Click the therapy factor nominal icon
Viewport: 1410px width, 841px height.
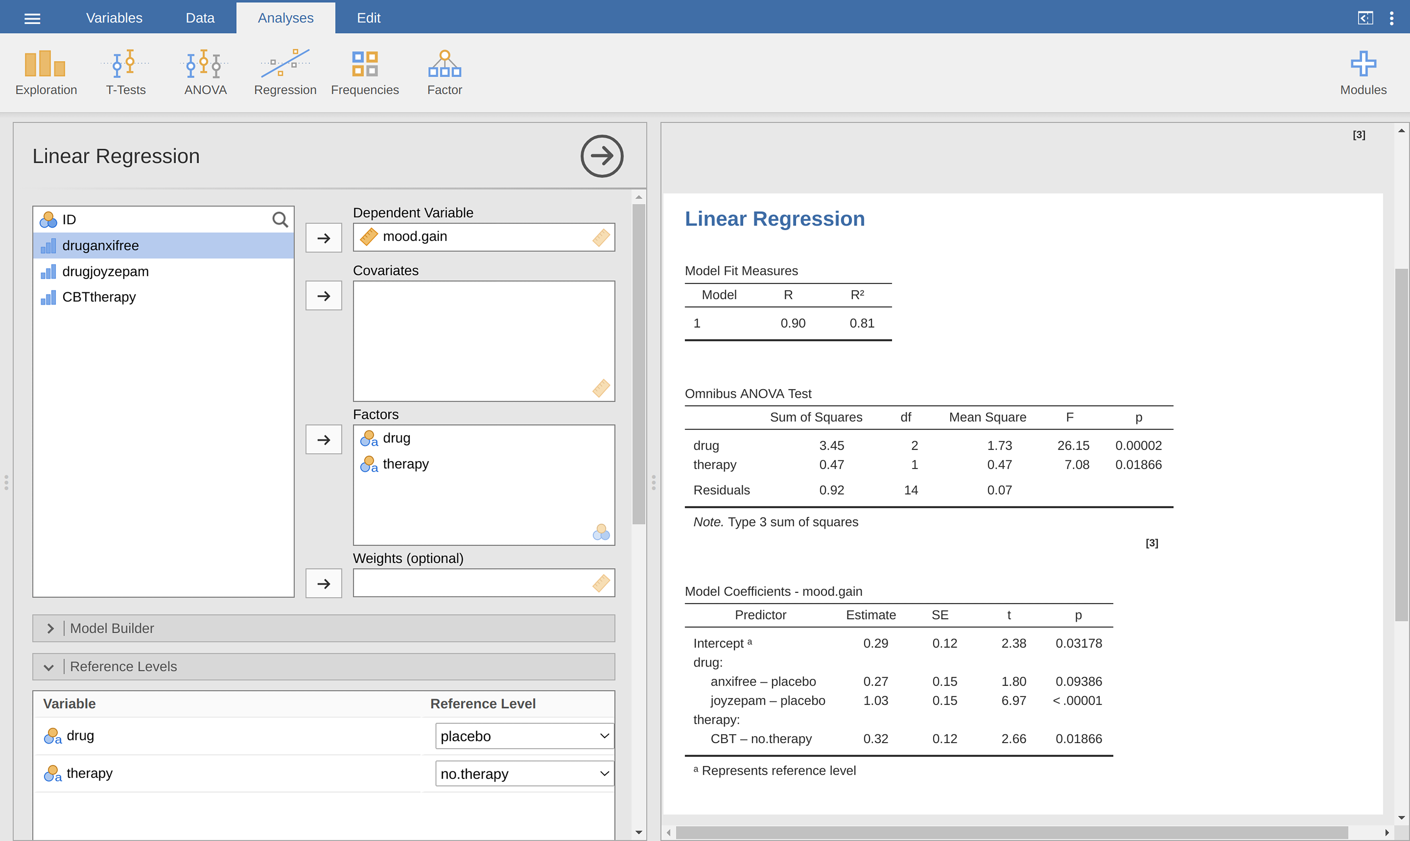[368, 464]
